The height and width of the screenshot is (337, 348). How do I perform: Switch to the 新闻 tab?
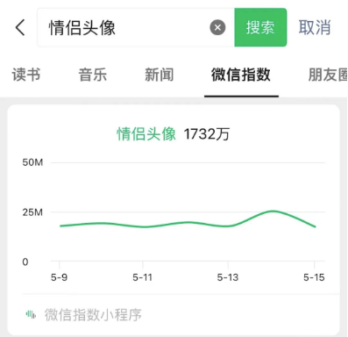[160, 75]
